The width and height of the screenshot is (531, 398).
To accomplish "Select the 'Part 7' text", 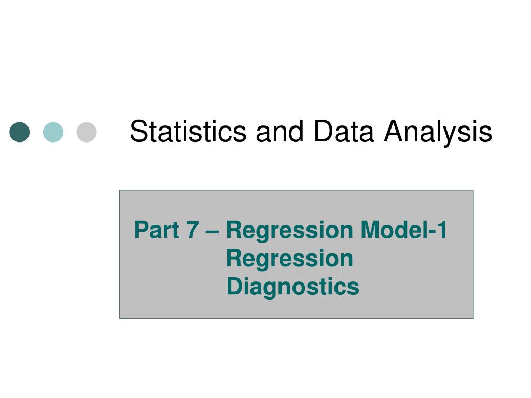I will pos(166,230).
